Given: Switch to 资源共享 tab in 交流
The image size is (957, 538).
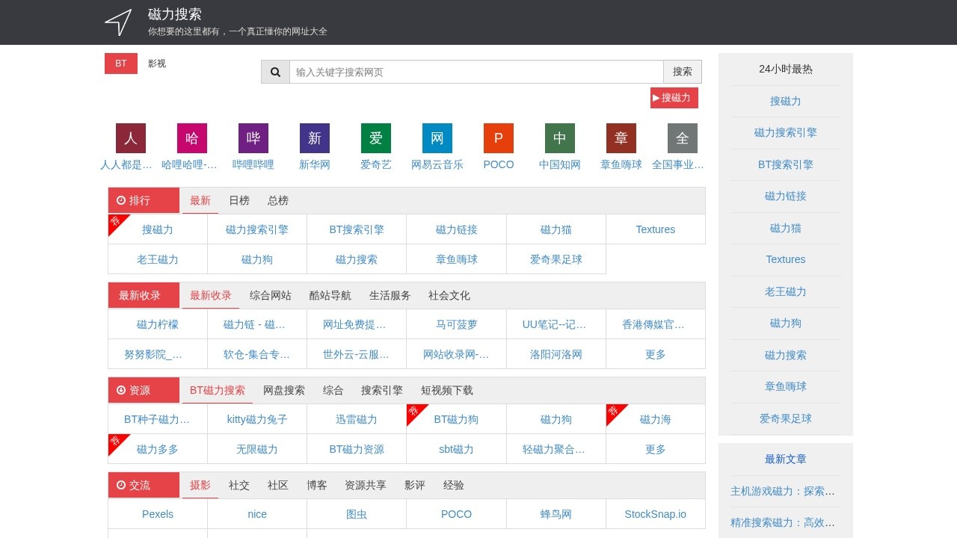Looking at the screenshot, I should click(x=366, y=485).
